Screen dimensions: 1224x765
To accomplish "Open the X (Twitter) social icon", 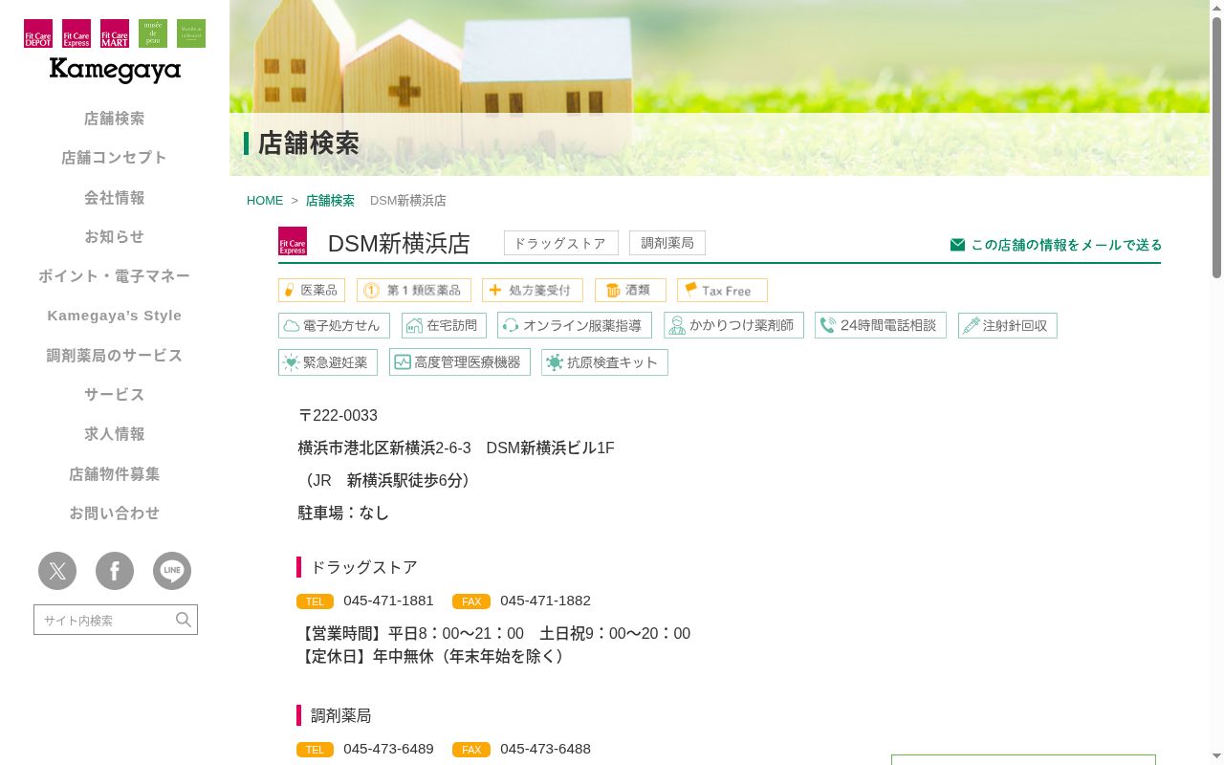I will point(57,571).
